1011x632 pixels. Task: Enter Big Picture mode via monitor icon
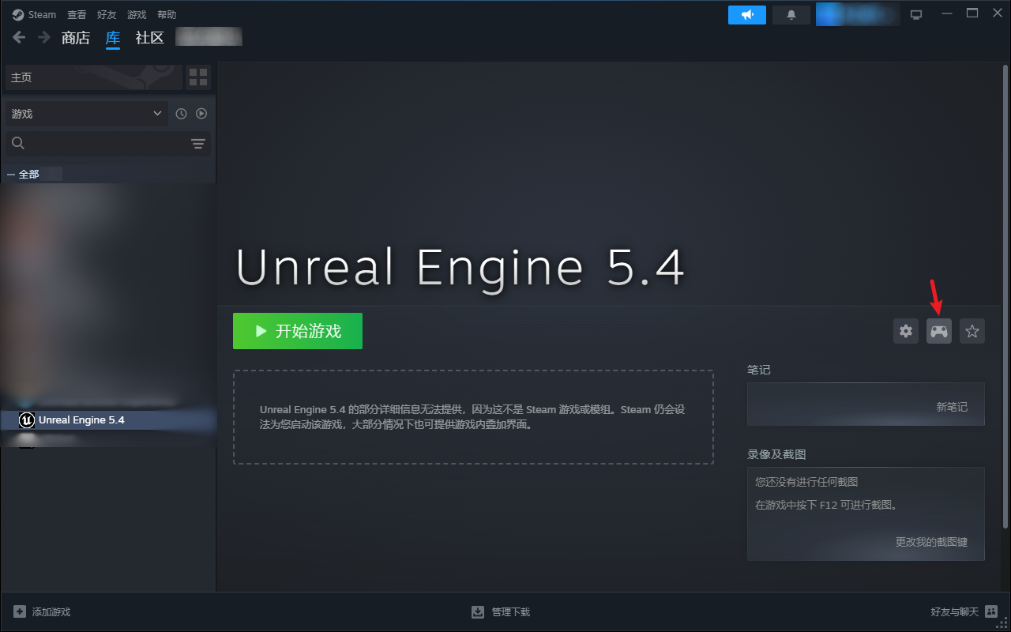click(916, 14)
